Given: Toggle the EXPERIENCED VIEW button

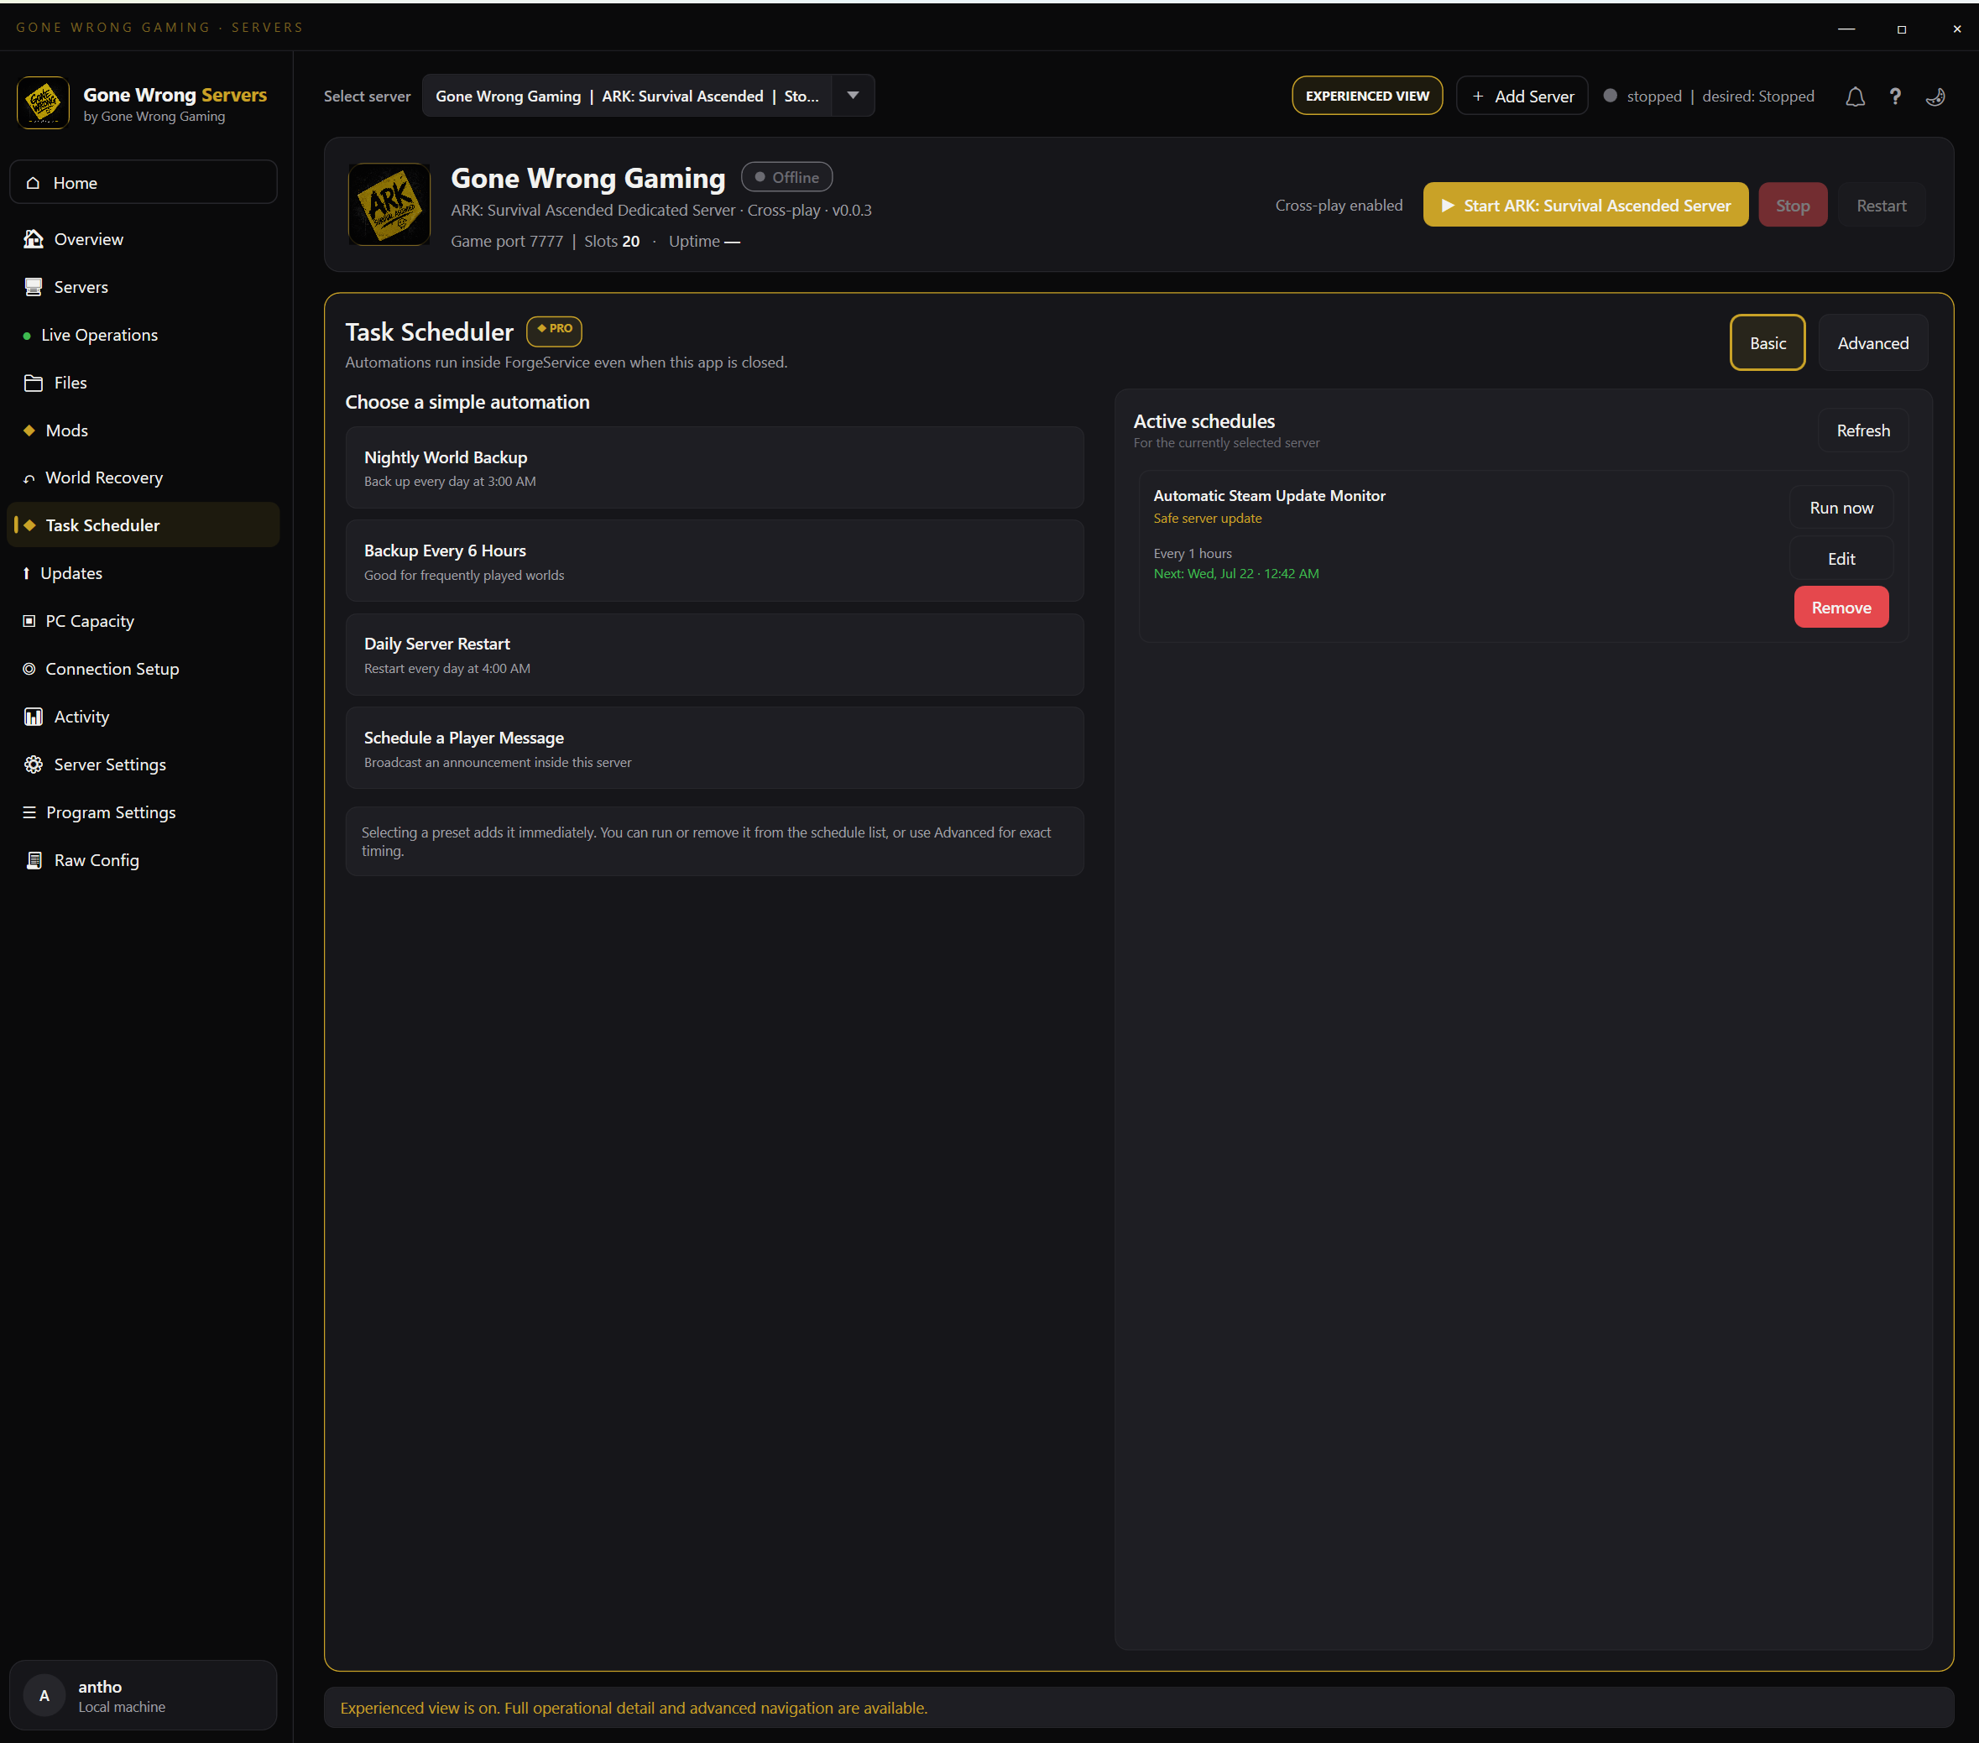Looking at the screenshot, I should pyautogui.click(x=1367, y=96).
